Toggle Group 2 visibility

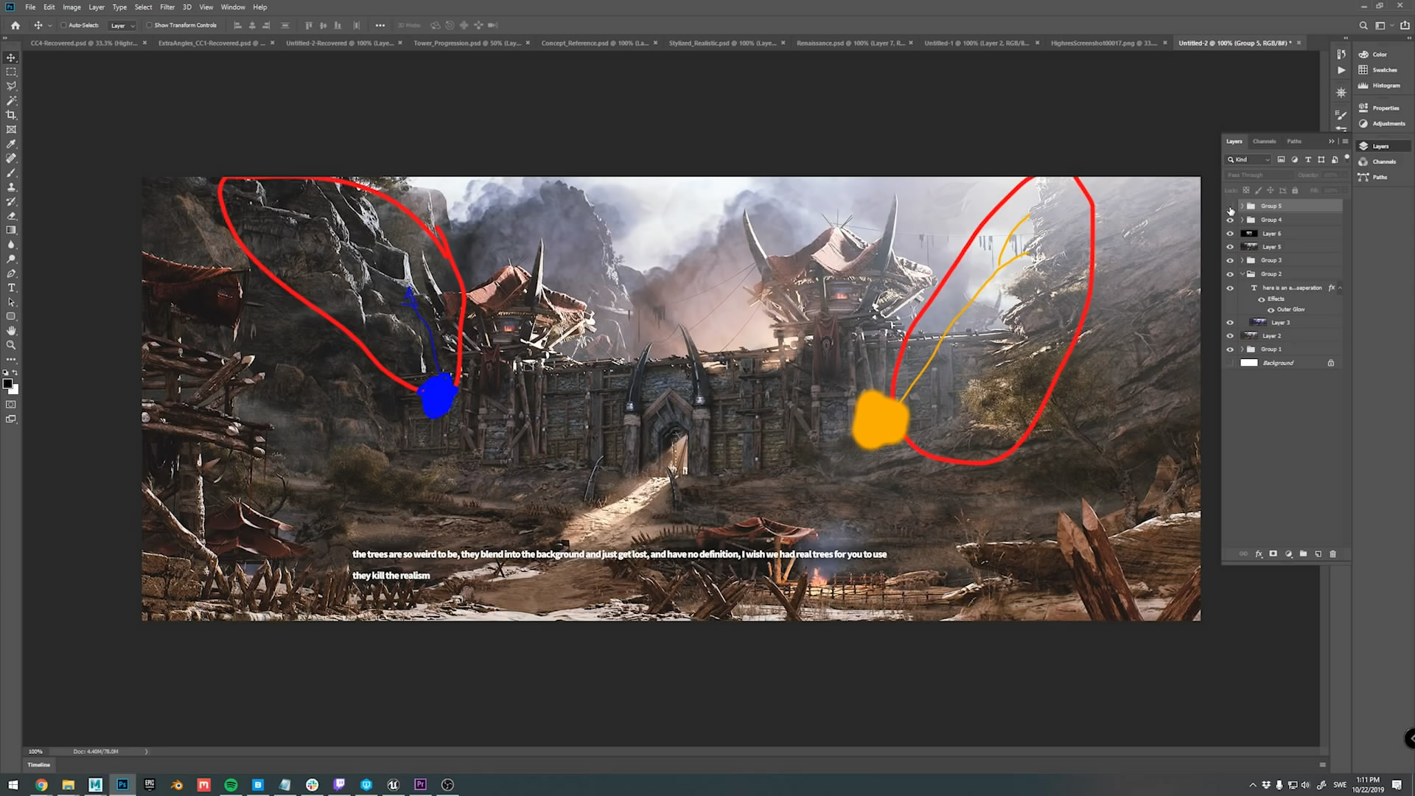click(x=1230, y=274)
